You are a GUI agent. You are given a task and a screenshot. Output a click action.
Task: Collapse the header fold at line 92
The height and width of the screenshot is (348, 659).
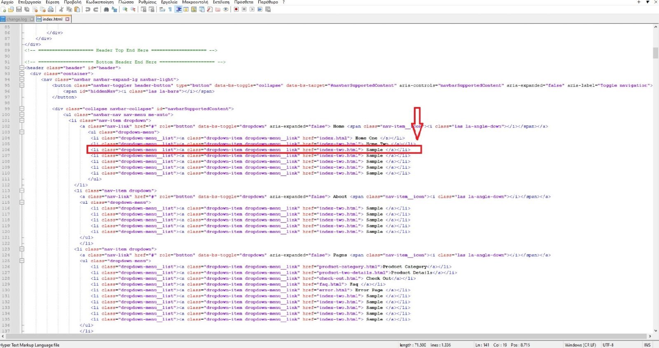pos(22,68)
